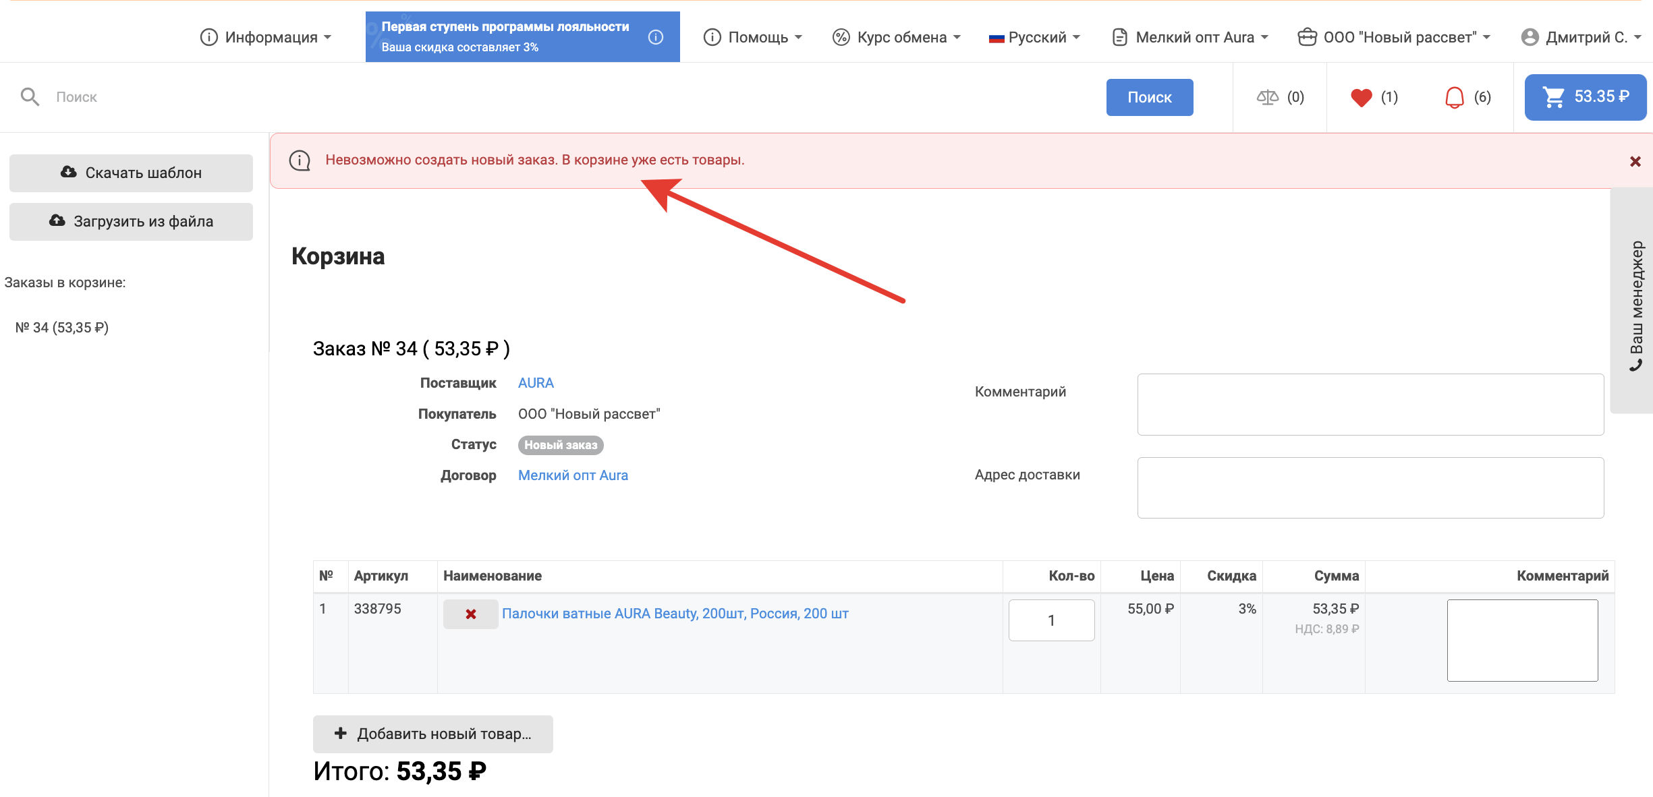Open the Помощь menu
The image size is (1653, 797).
click(752, 37)
